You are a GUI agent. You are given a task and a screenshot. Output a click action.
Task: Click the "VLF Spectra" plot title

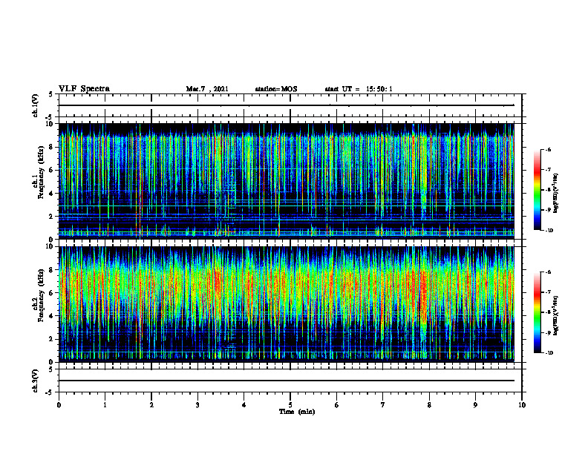84,89
